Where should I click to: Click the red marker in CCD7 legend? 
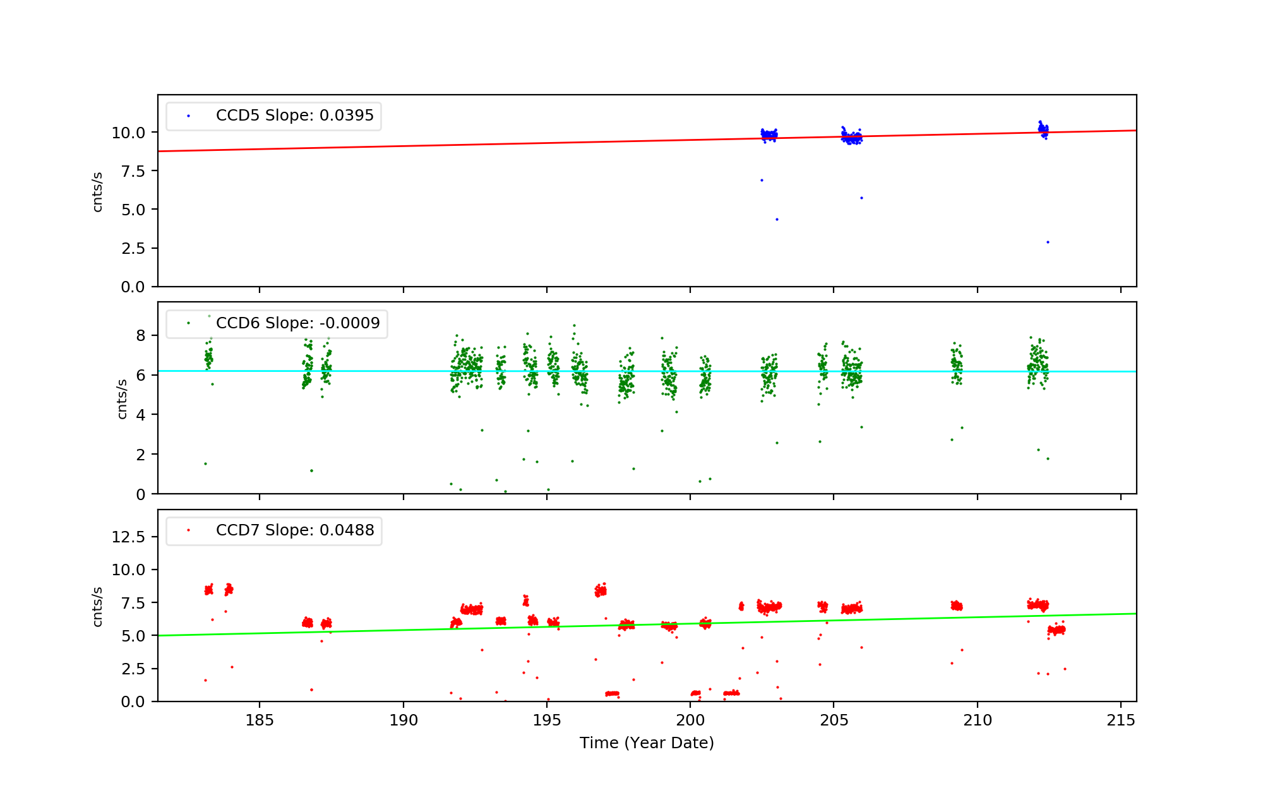click(188, 530)
